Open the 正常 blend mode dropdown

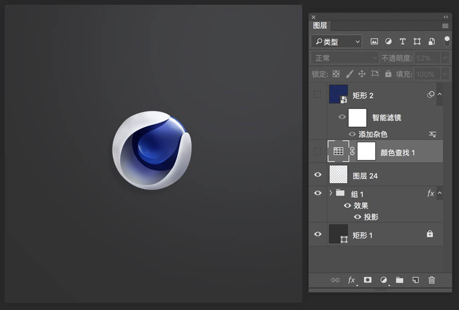345,58
